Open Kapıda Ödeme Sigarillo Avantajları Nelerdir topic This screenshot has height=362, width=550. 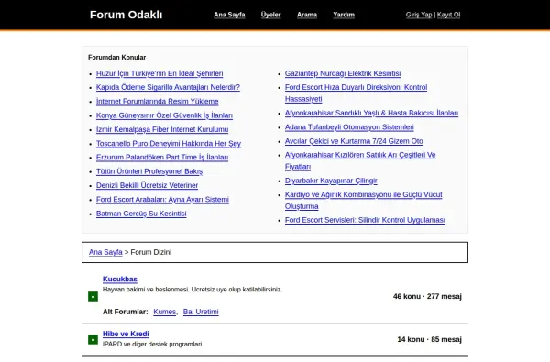point(168,87)
